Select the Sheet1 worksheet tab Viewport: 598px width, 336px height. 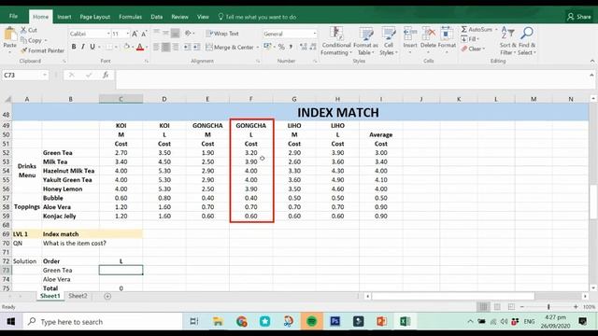click(50, 296)
